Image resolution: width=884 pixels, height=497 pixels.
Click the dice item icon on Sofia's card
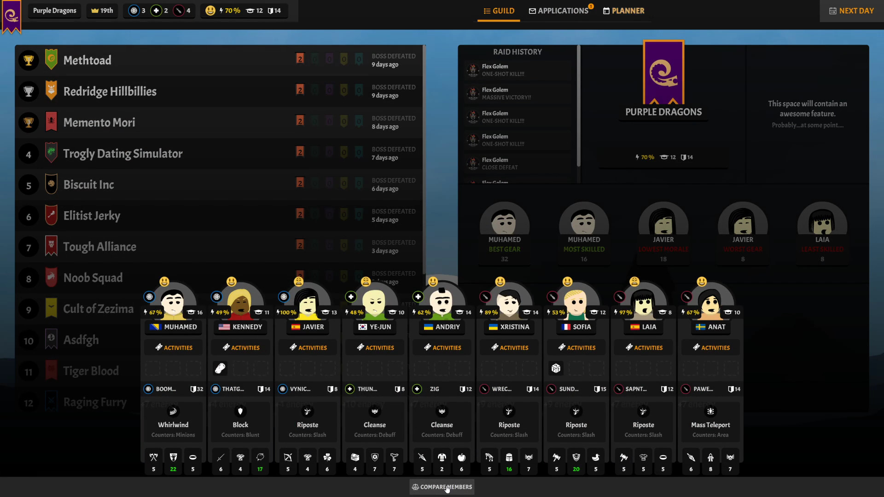point(556,368)
